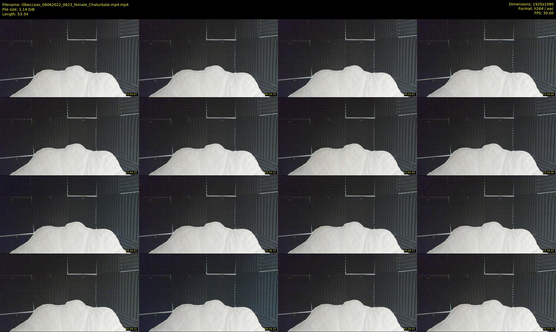Viewport: 556px width, 332px height.
Task: Open the thumbnail at 18:59.22
Action: coord(208,136)
